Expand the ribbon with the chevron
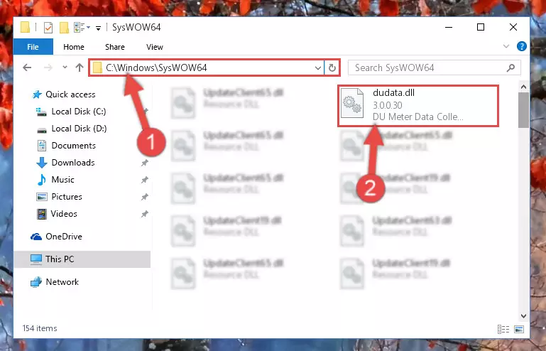The image size is (546, 351). (506, 46)
